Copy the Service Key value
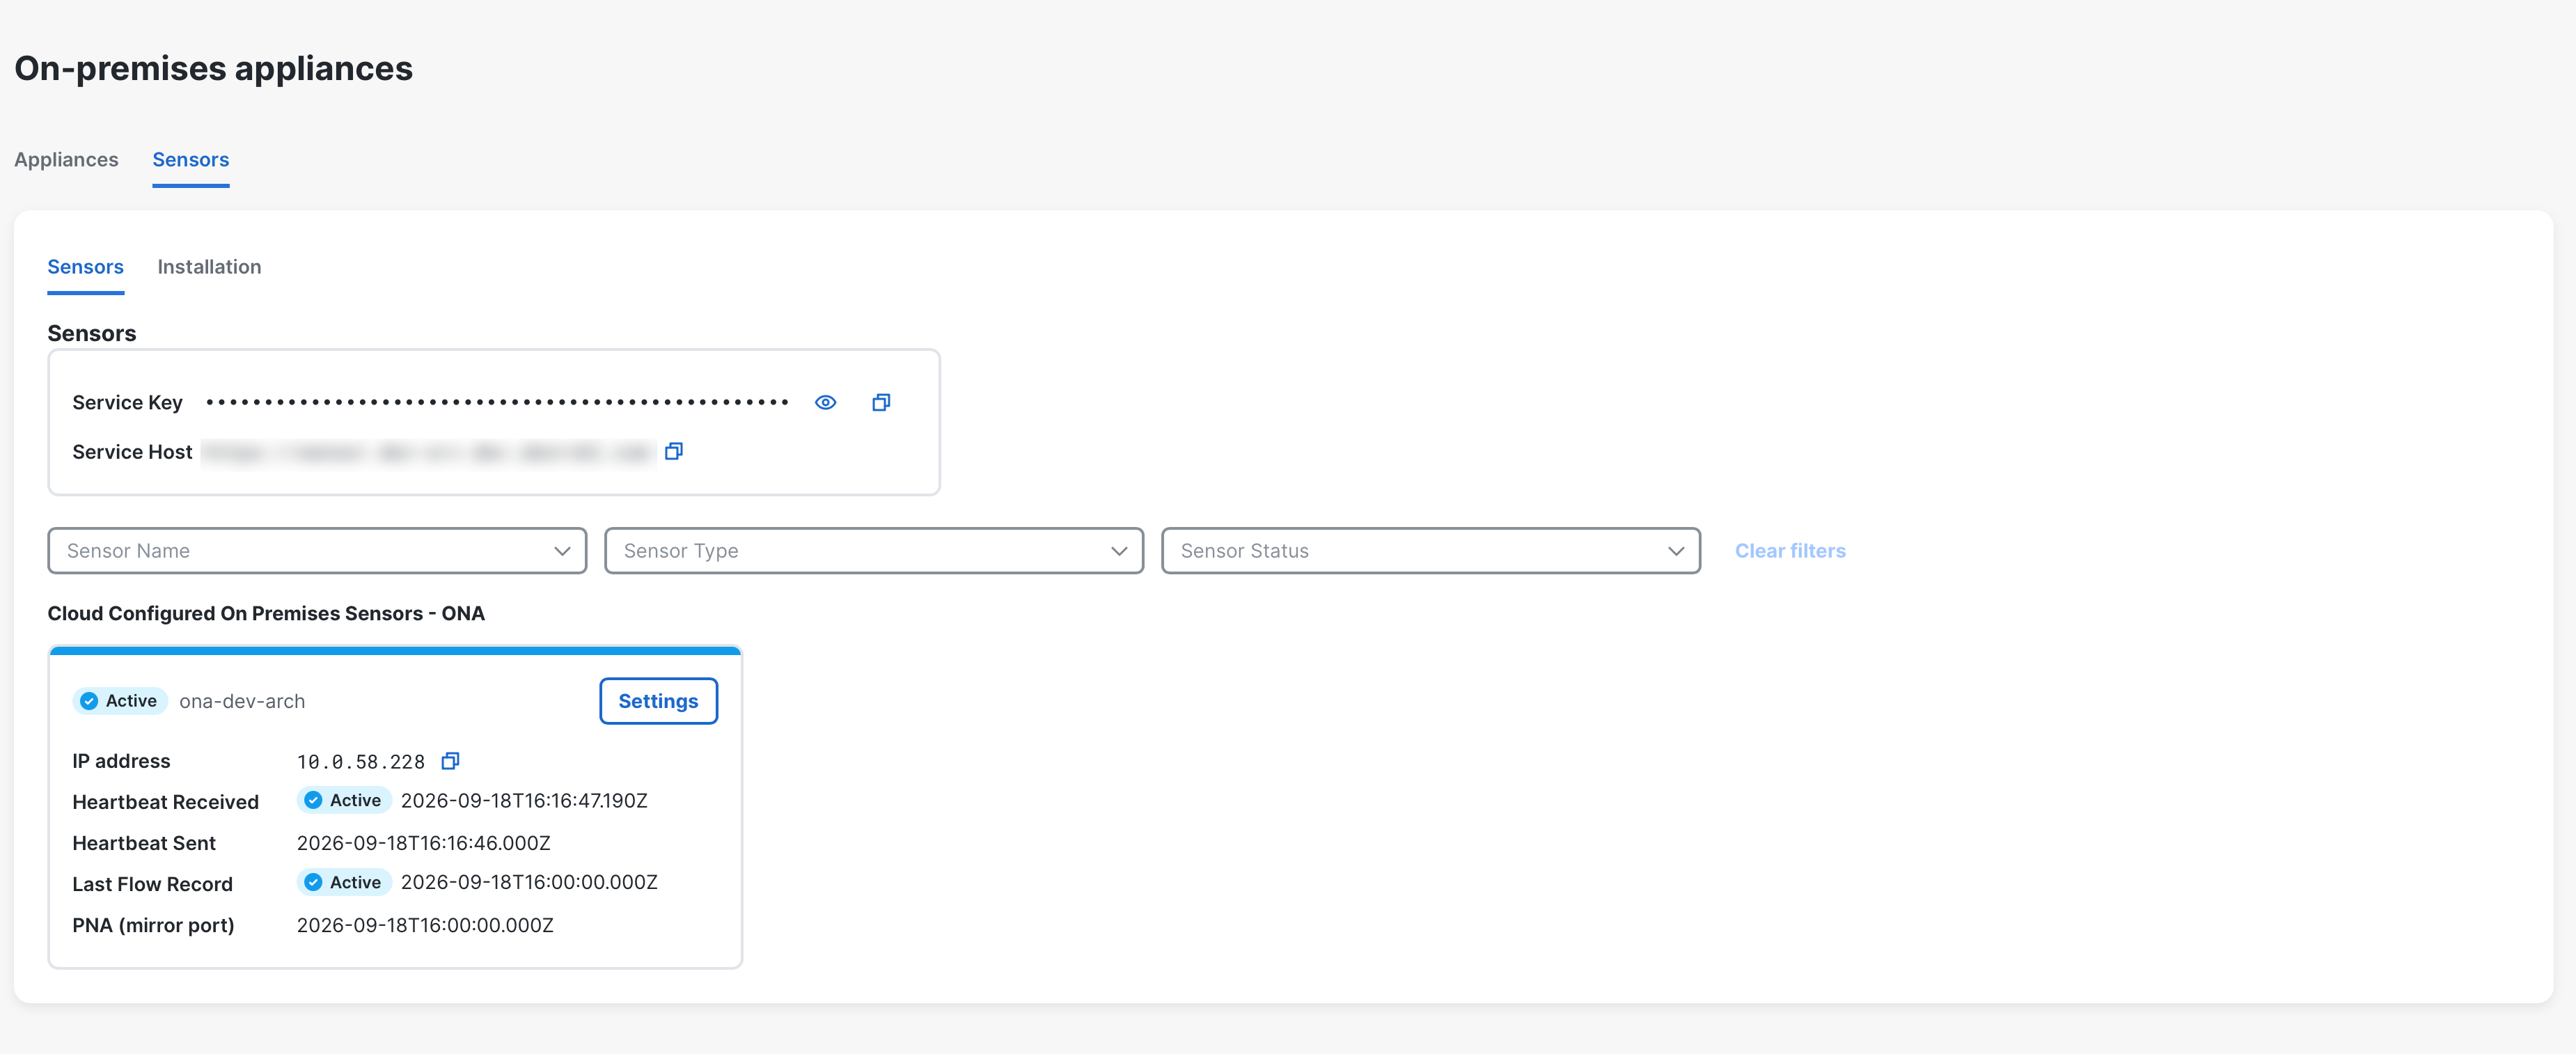 [x=881, y=402]
